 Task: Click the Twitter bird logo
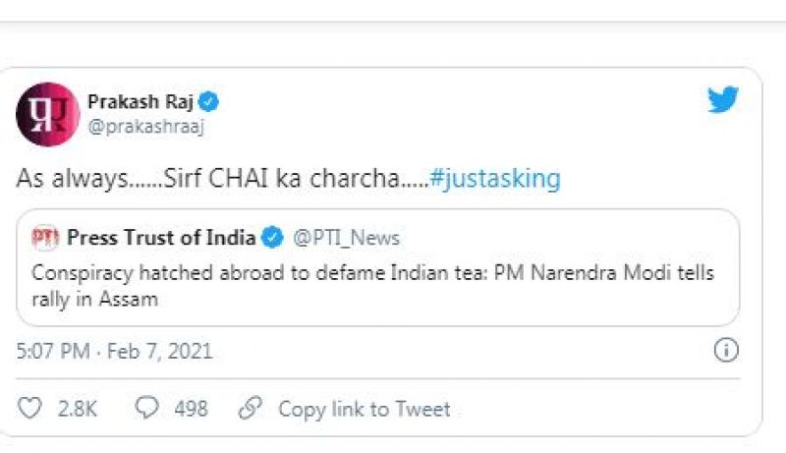(x=723, y=100)
